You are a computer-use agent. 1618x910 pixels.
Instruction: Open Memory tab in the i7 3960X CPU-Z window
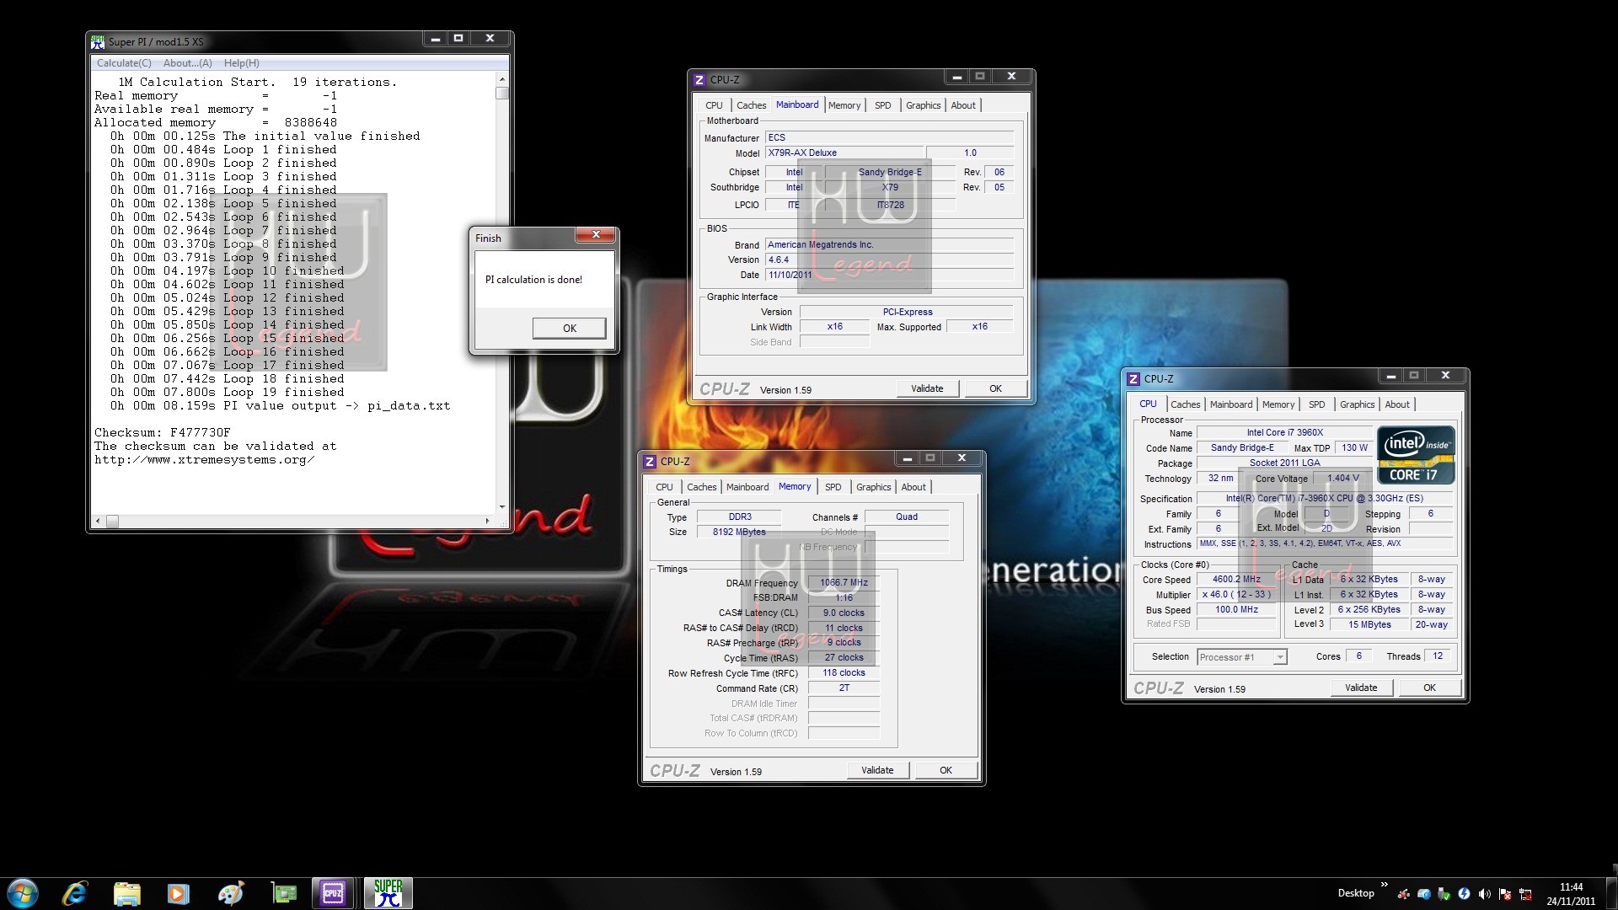1278,404
